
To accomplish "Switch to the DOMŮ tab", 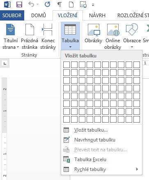I will 39,15.
